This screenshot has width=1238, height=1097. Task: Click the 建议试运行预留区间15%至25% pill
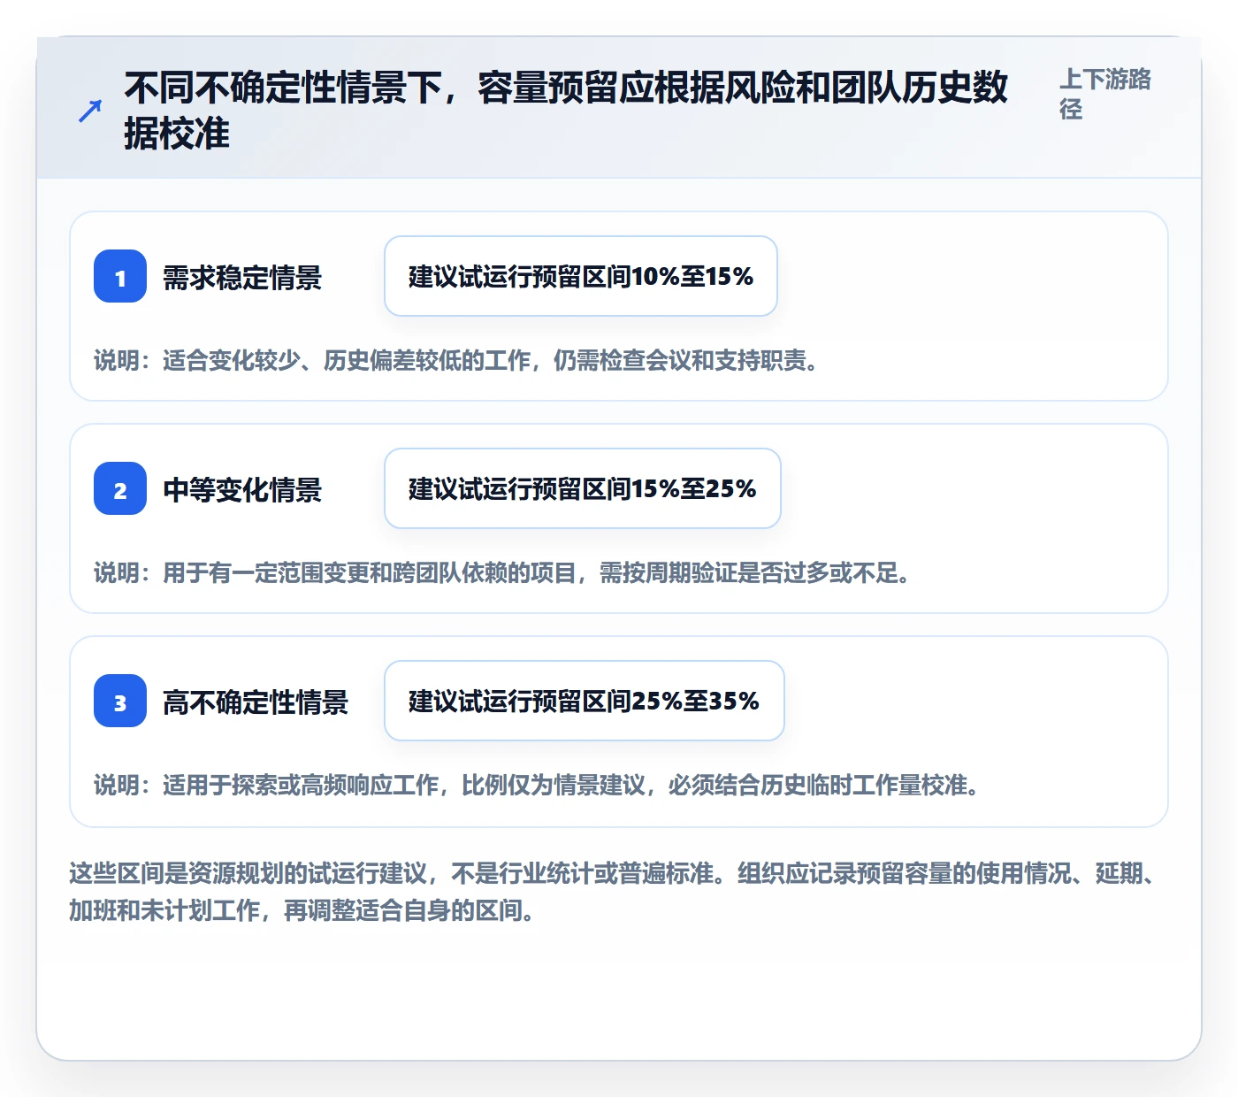pos(583,488)
